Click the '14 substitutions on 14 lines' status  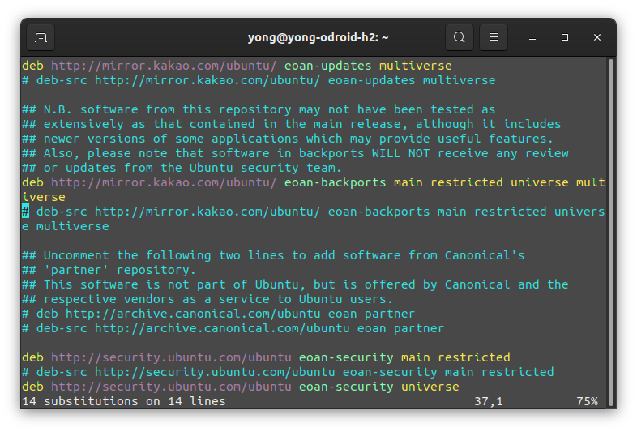coord(123,401)
